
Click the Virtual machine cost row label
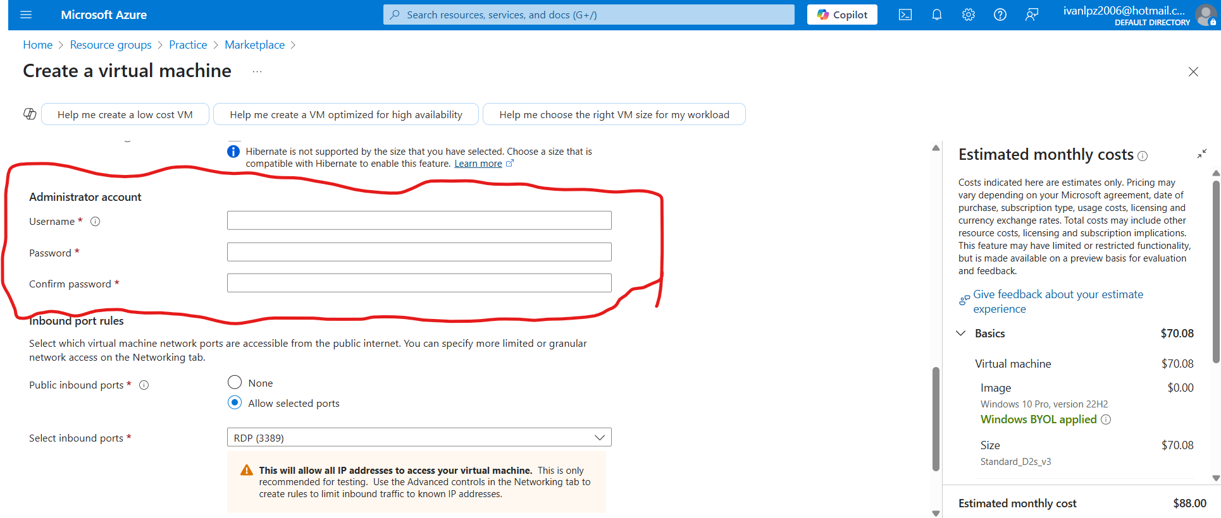pos(1013,364)
